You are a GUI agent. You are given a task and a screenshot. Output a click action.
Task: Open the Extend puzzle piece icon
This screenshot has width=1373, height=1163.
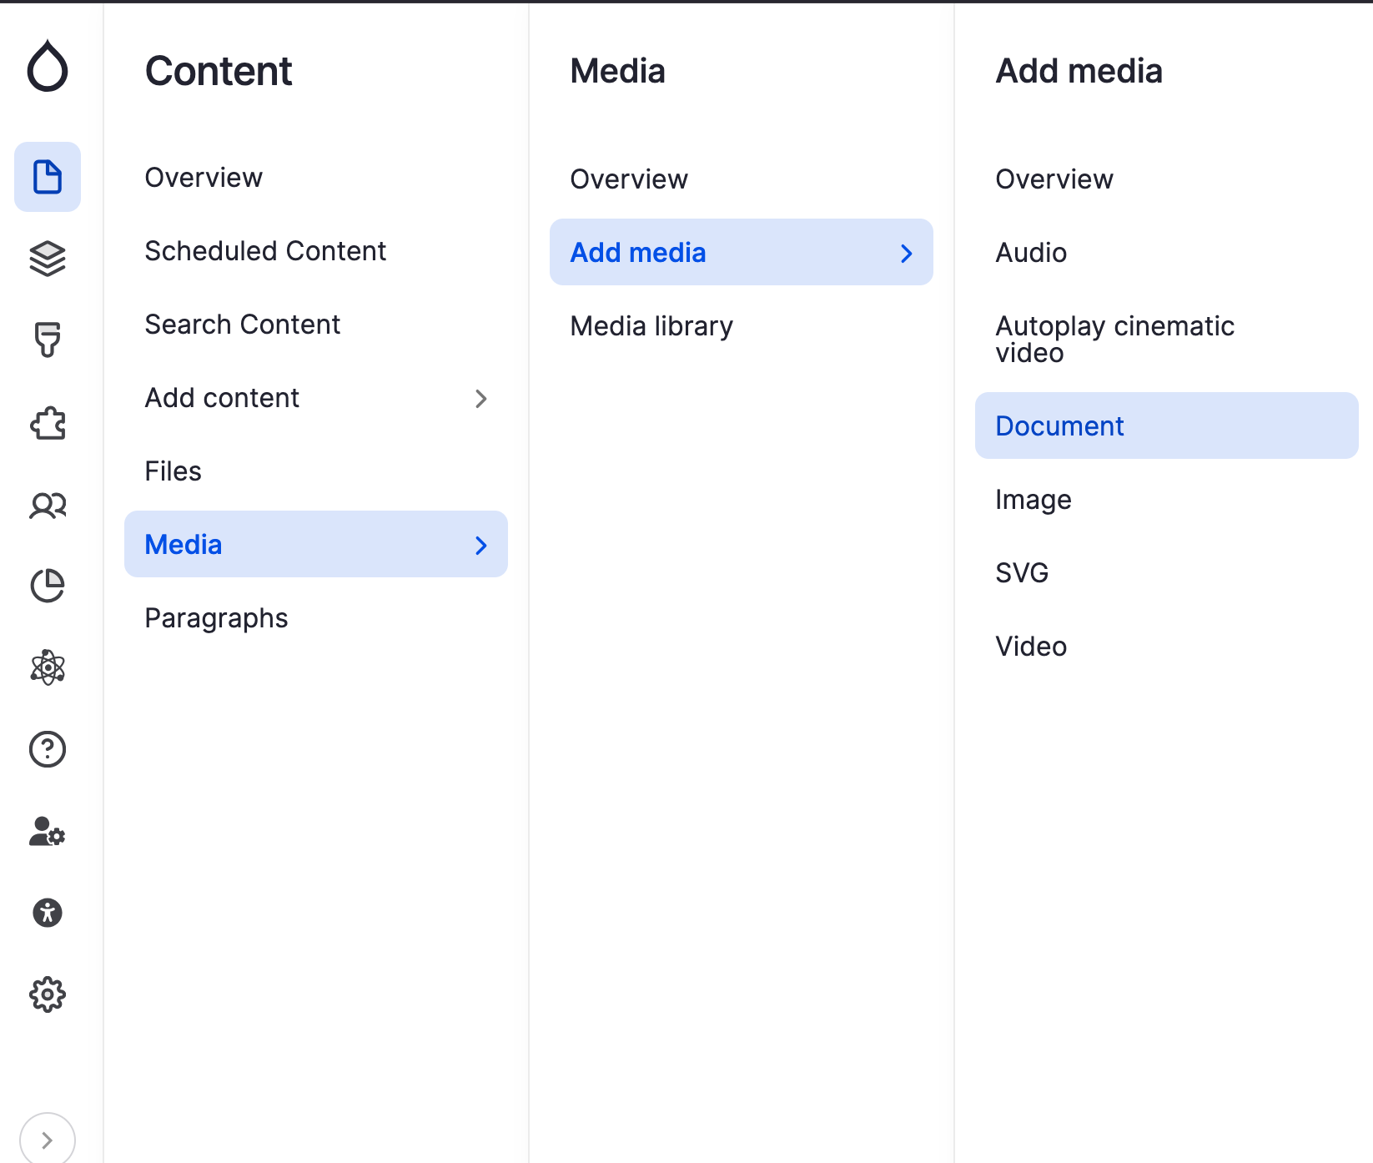48,423
